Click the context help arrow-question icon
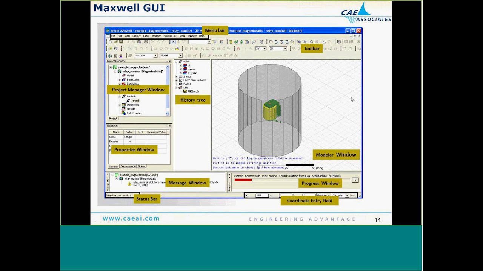 [116, 49]
